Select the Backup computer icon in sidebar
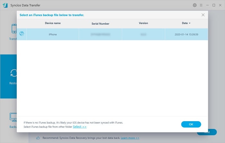The width and height of the screenshot is (225, 143). pos(13,118)
